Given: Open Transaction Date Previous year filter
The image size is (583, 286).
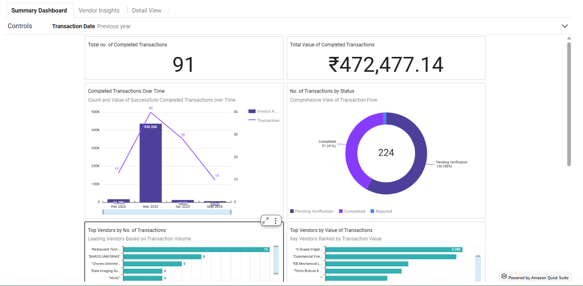Looking at the screenshot, I should [x=91, y=26].
